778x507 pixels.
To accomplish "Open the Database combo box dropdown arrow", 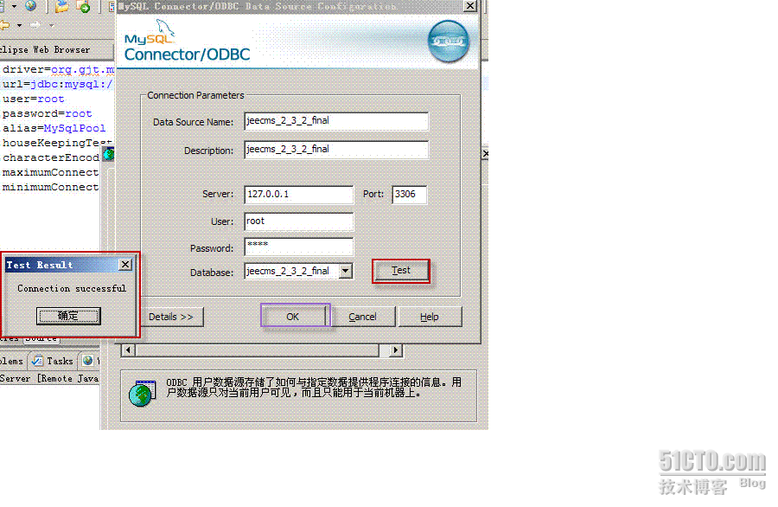I will tap(346, 271).
